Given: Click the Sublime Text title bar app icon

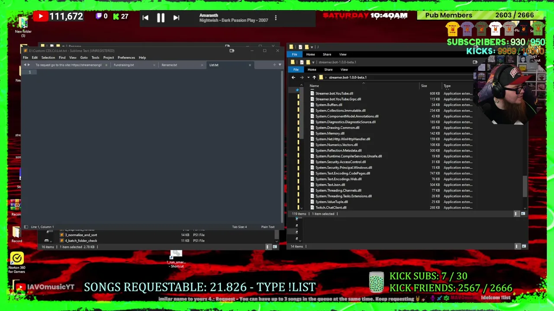Looking at the screenshot, I should tap(25, 51).
